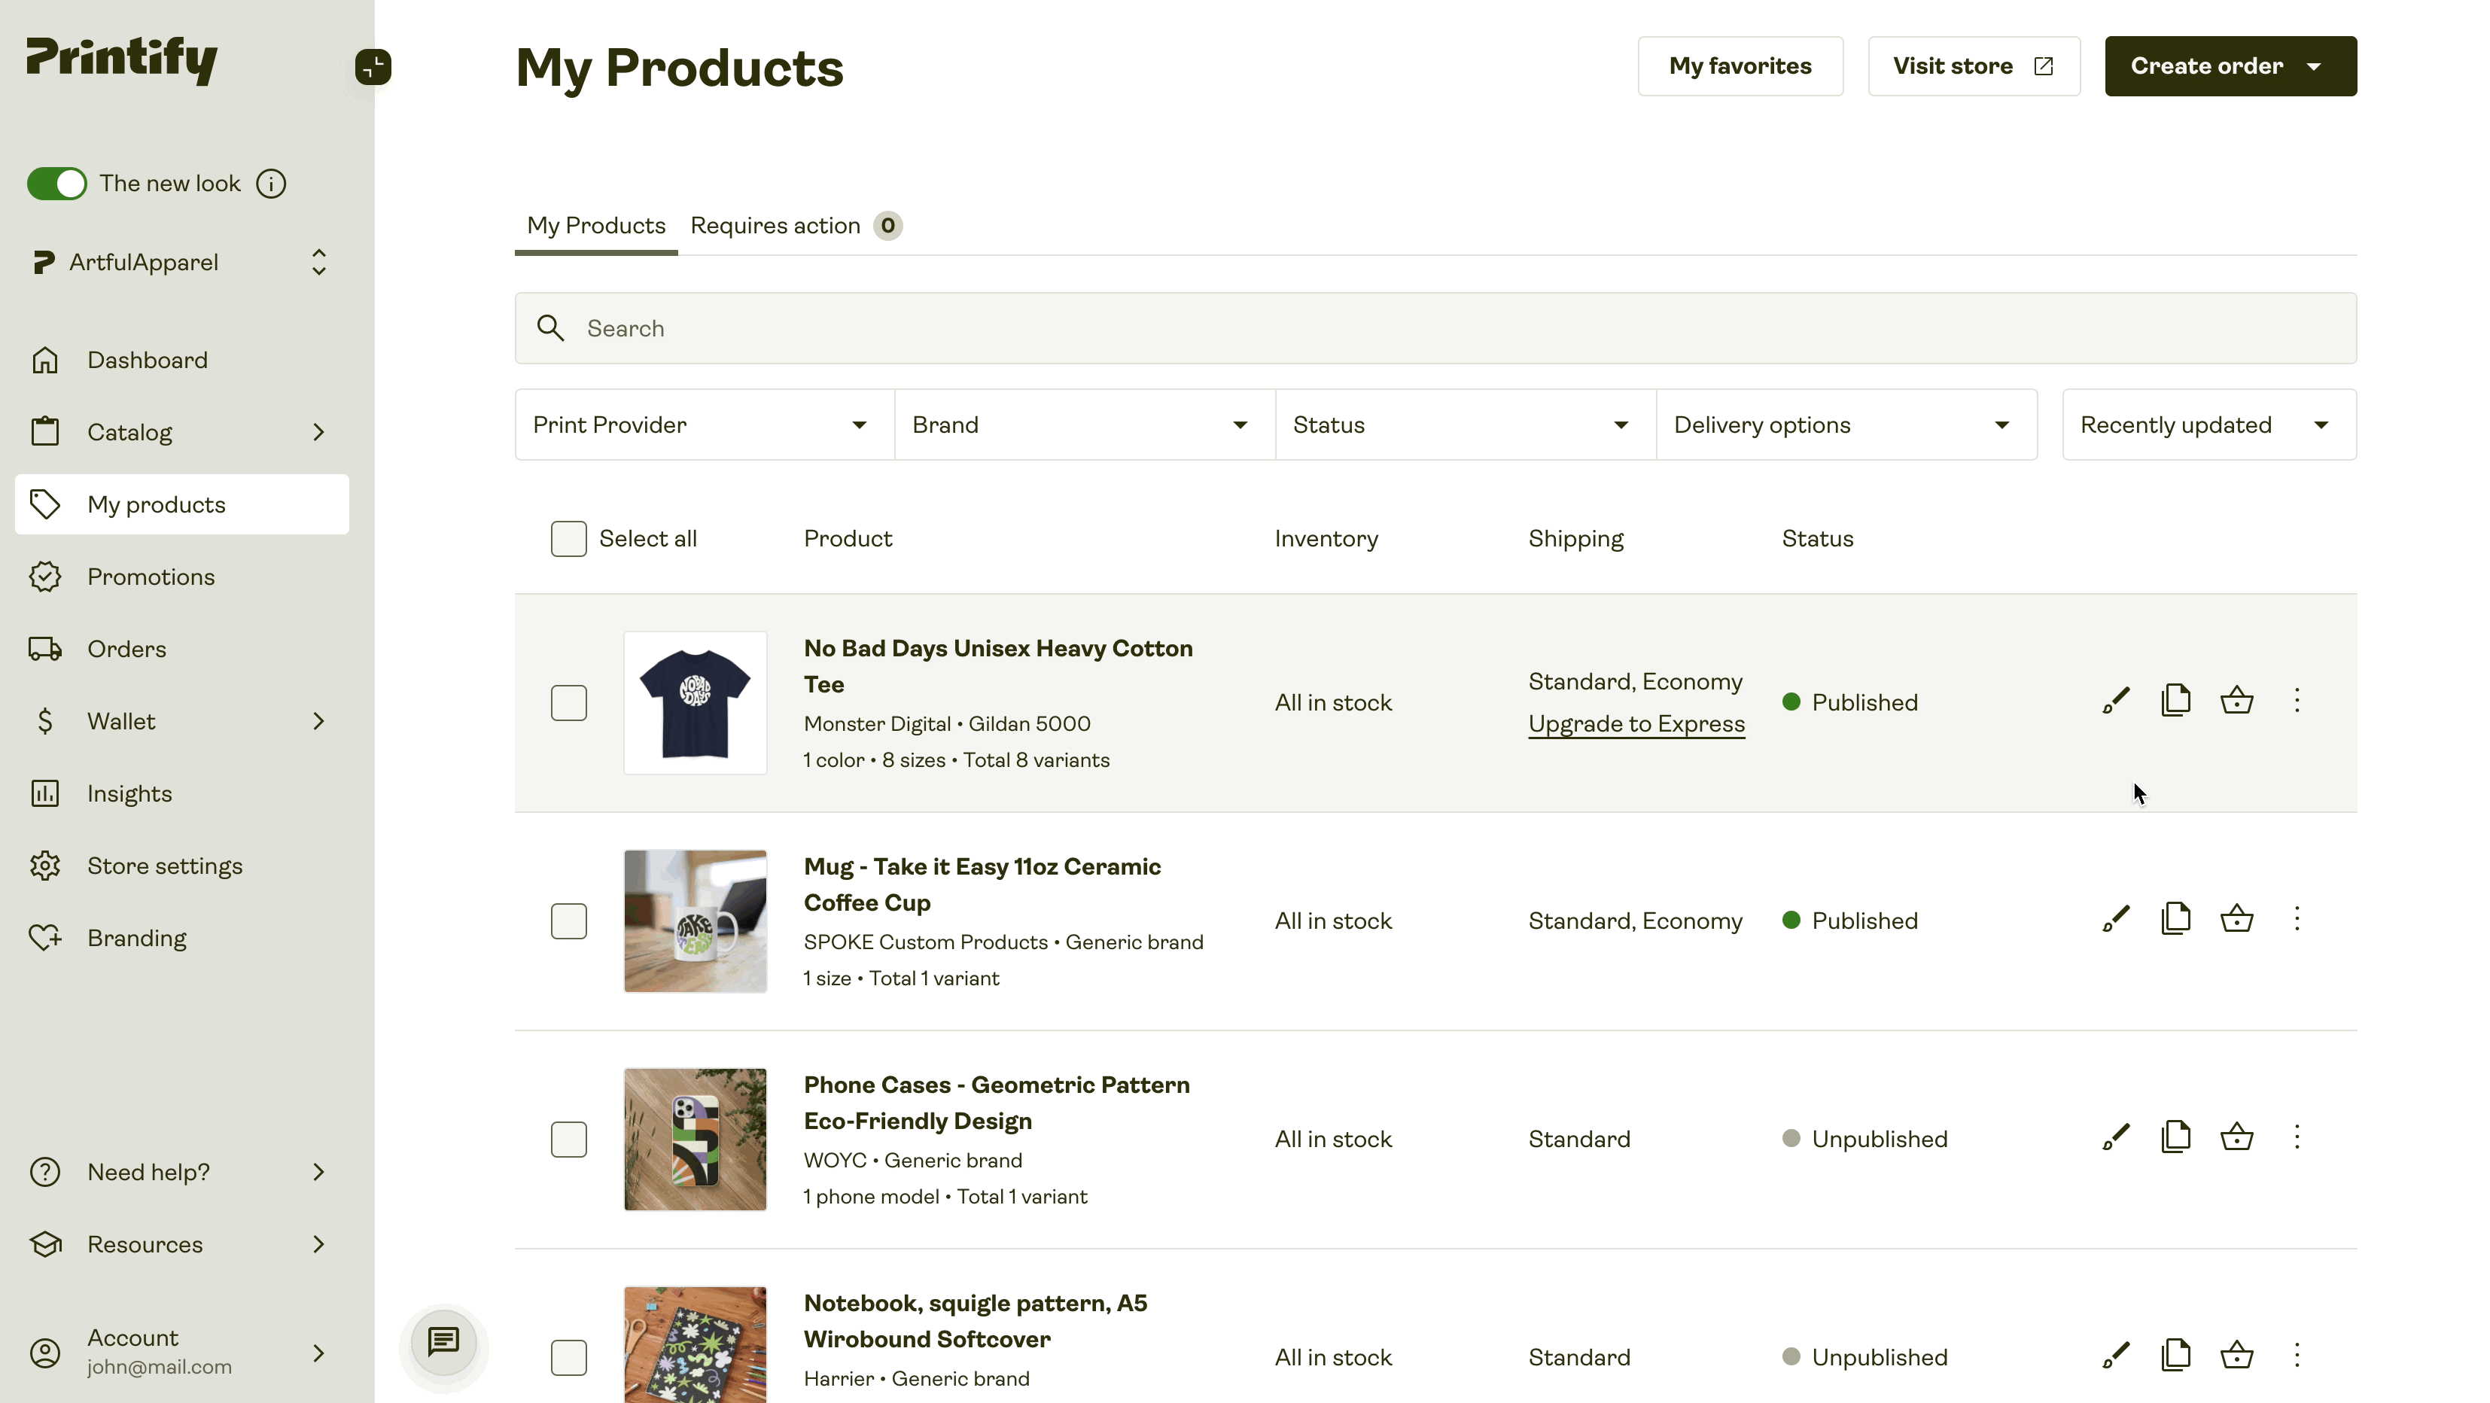Image resolution: width=2490 pixels, height=1403 pixels.
Task: Click the Visit store button
Action: pos(1974,67)
